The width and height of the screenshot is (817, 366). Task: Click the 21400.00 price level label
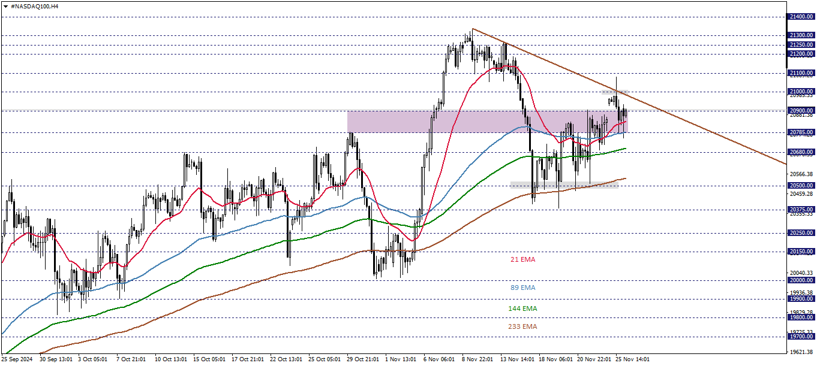(x=801, y=17)
